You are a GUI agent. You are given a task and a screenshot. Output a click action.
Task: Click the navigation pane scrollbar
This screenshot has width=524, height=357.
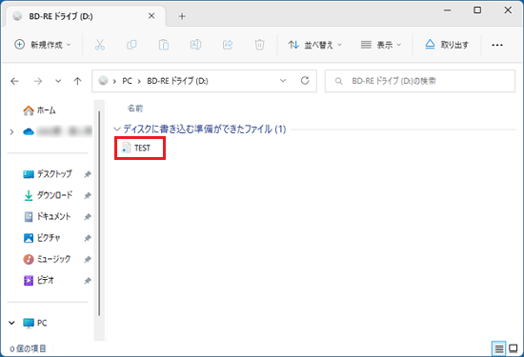99,214
